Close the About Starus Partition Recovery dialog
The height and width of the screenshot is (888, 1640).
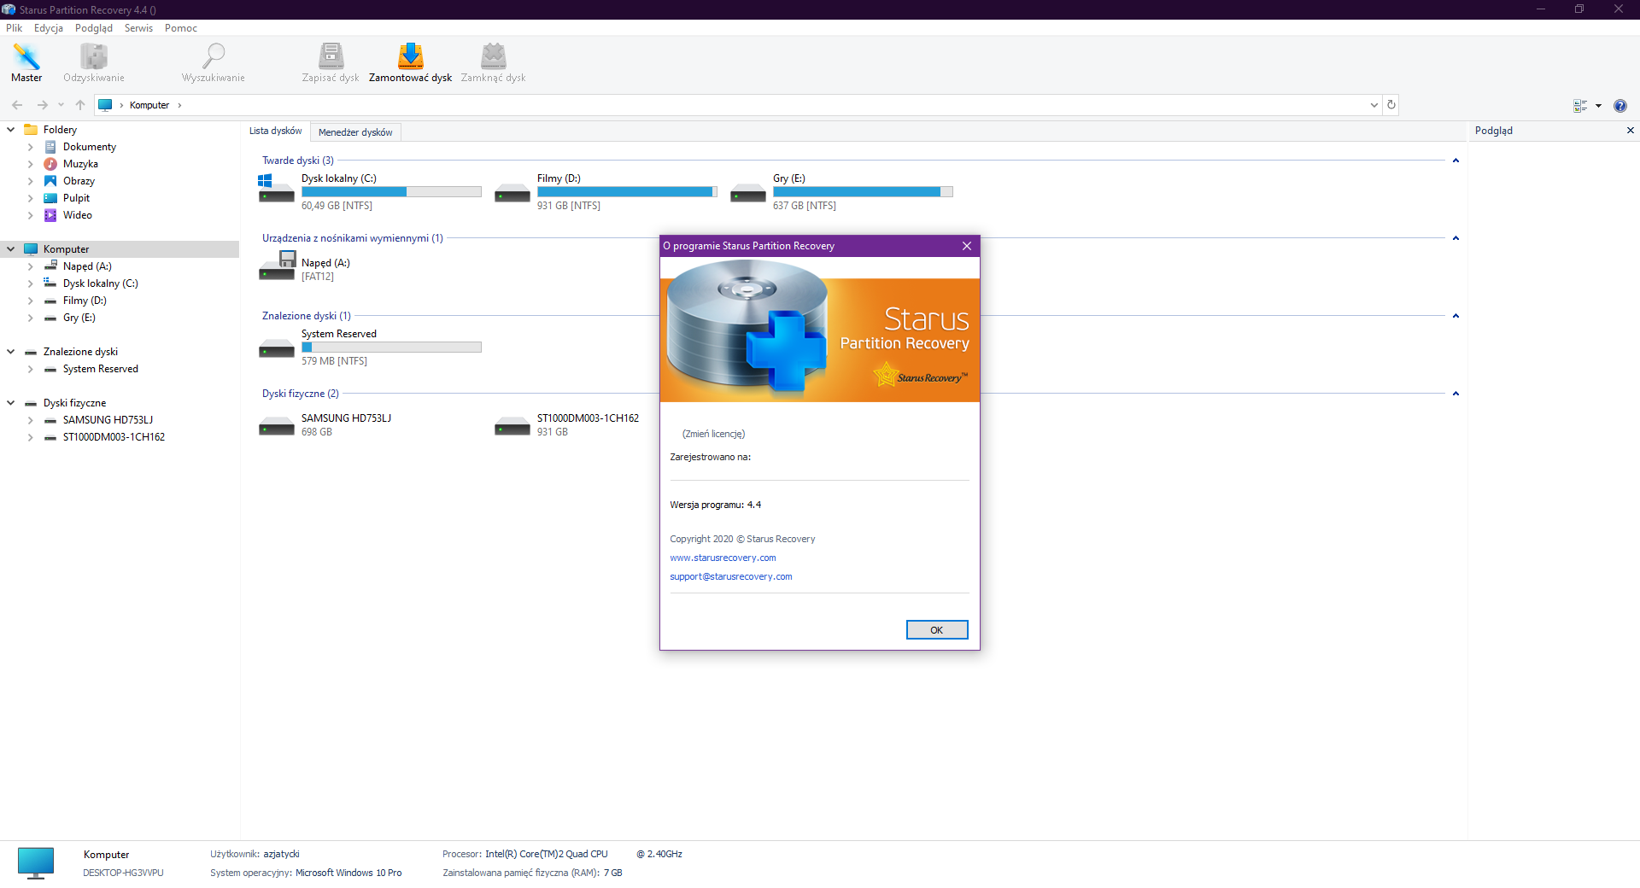967,246
